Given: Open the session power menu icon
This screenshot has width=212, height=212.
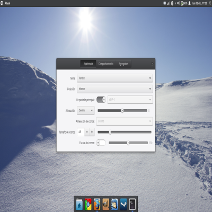Looking at the screenshot, I should click(x=210, y=3).
